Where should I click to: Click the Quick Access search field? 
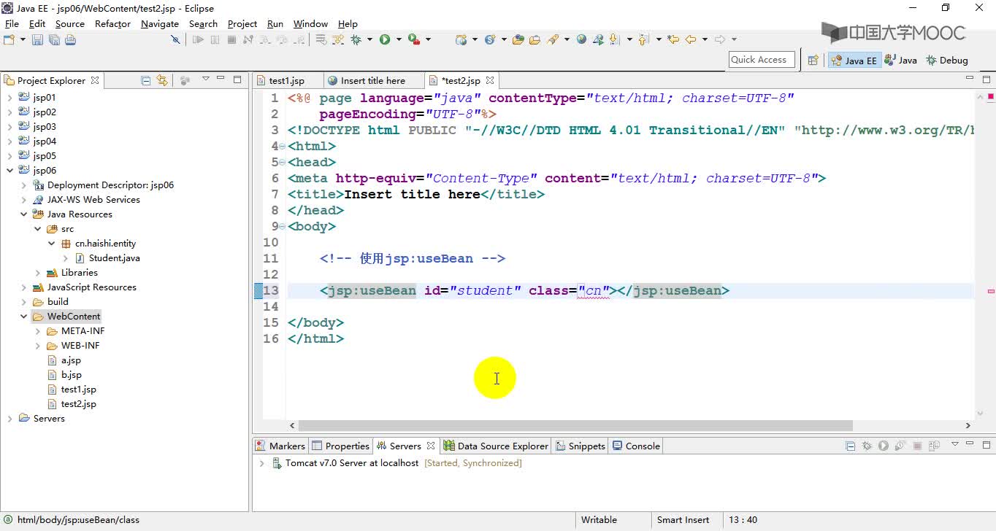click(x=761, y=60)
